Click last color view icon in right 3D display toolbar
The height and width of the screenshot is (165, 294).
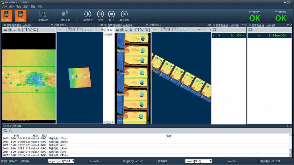click(x=204, y=29)
